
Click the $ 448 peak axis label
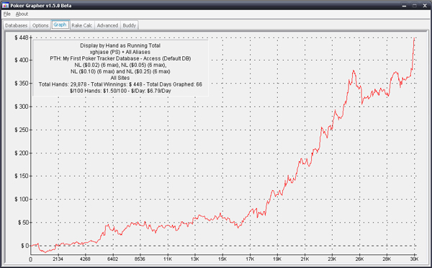(21, 37)
